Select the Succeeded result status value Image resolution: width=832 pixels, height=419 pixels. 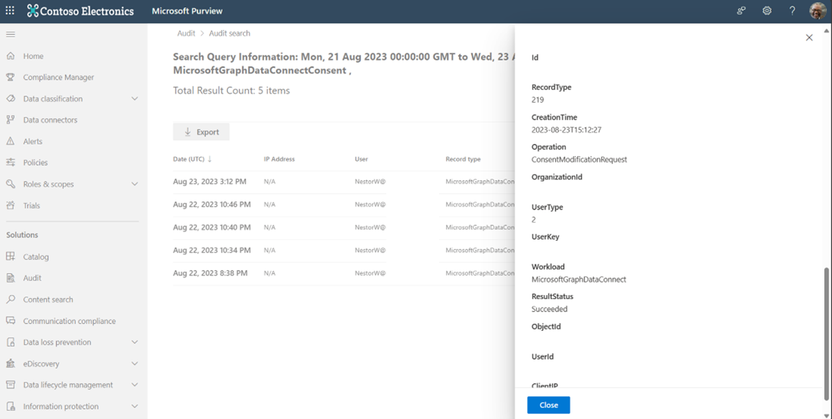click(x=549, y=309)
